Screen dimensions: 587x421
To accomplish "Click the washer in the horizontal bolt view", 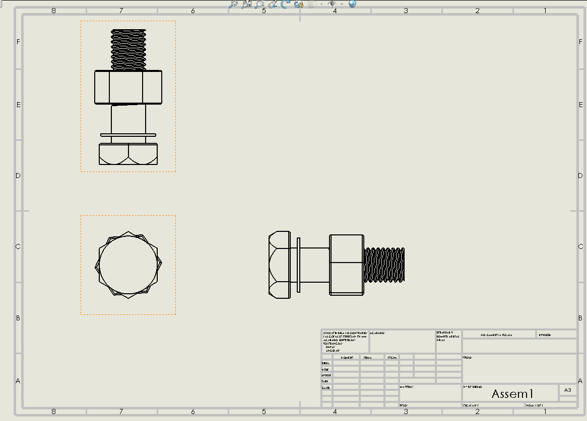I will point(298,265).
